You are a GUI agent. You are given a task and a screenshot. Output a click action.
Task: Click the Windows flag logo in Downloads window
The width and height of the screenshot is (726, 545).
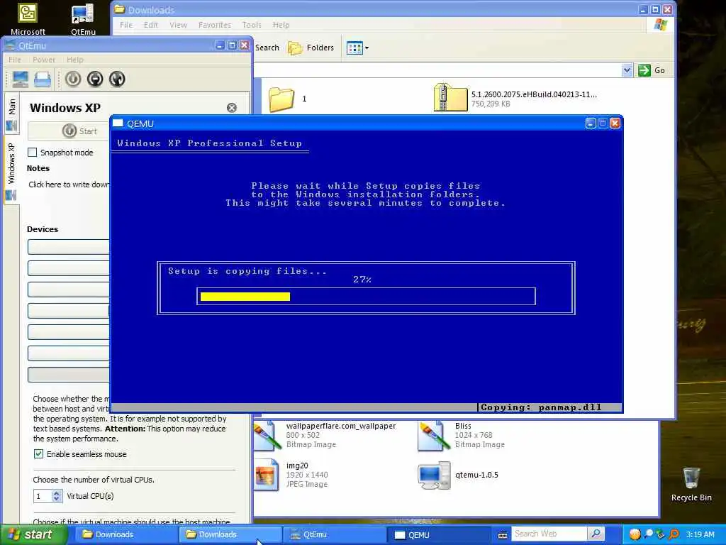(661, 25)
